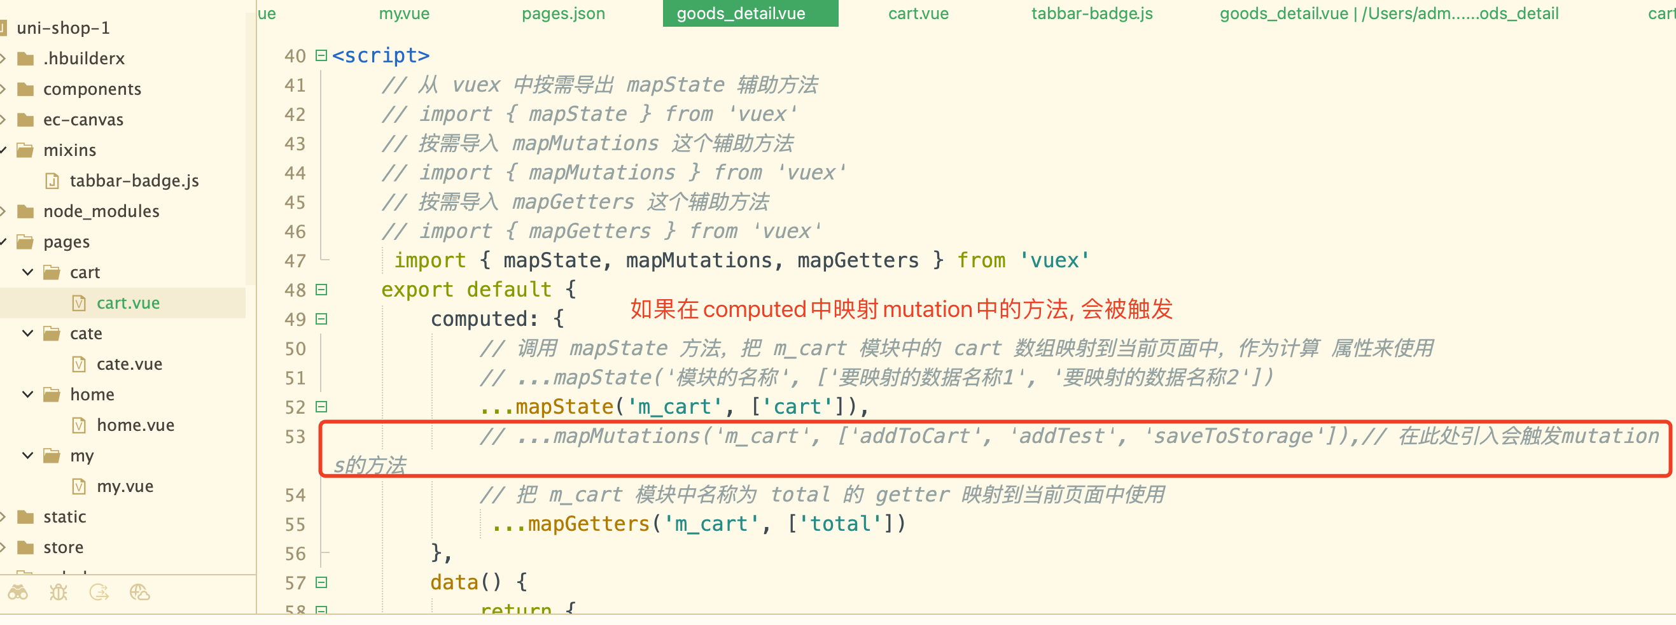Viewport: 1676px width, 625px height.
Task: Switch to the my.vue tab
Action: click(404, 13)
